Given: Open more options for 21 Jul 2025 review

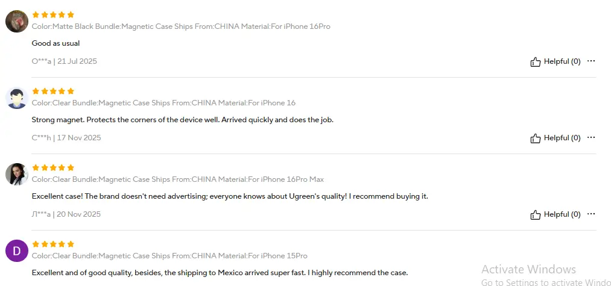Looking at the screenshot, I should tap(591, 61).
